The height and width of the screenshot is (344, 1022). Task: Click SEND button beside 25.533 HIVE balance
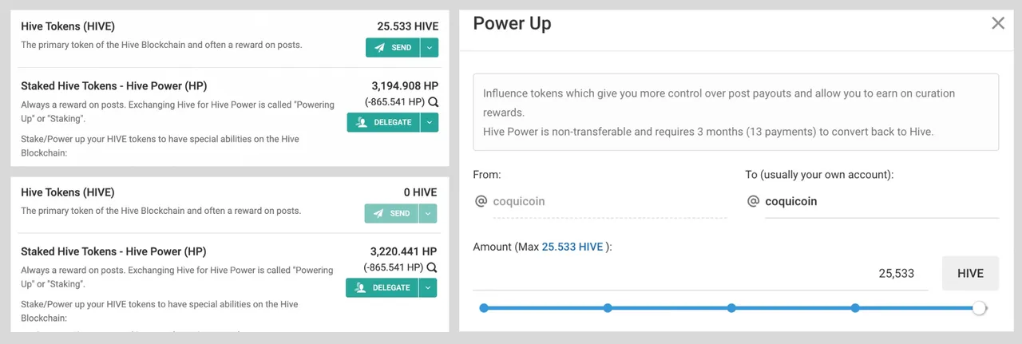[393, 48]
